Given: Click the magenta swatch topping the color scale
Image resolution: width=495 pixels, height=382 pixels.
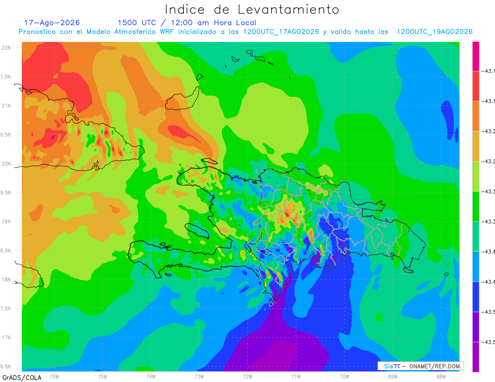Looking at the screenshot, I should pyautogui.click(x=476, y=56).
